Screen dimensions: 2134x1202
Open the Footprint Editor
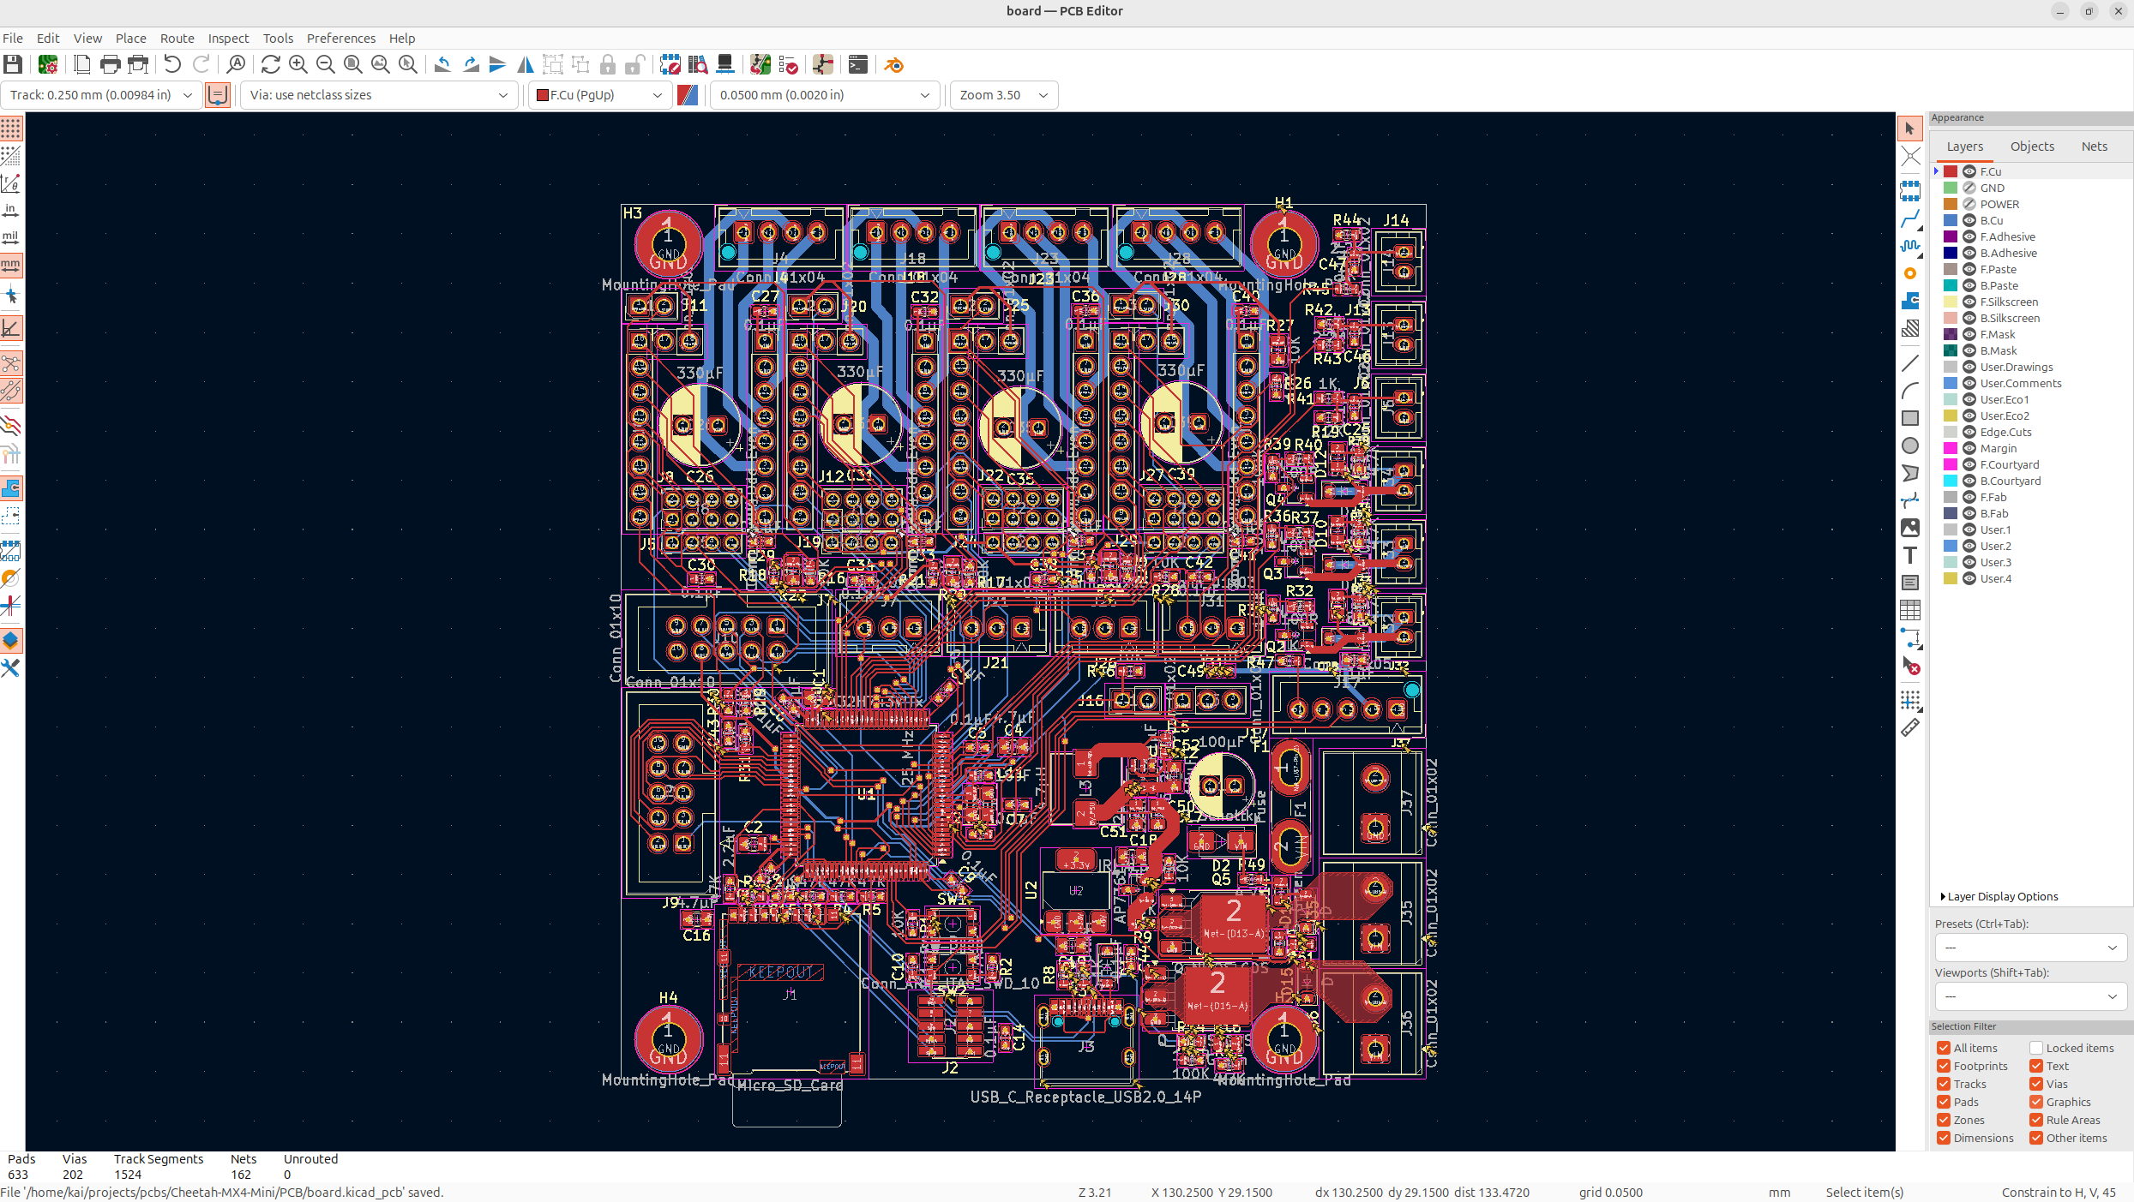[x=670, y=65]
